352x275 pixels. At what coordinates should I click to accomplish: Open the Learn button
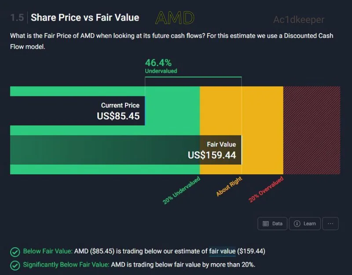point(304,224)
